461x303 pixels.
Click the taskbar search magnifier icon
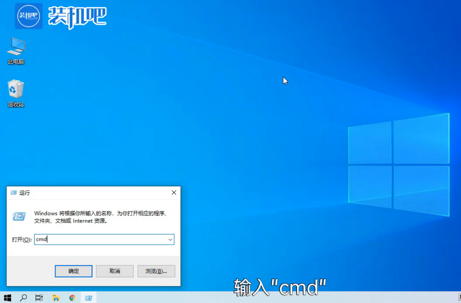click(x=23, y=298)
